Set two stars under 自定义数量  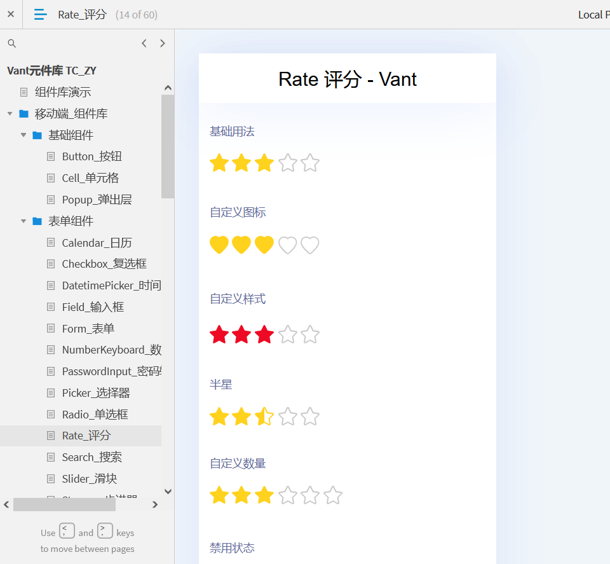(x=241, y=495)
